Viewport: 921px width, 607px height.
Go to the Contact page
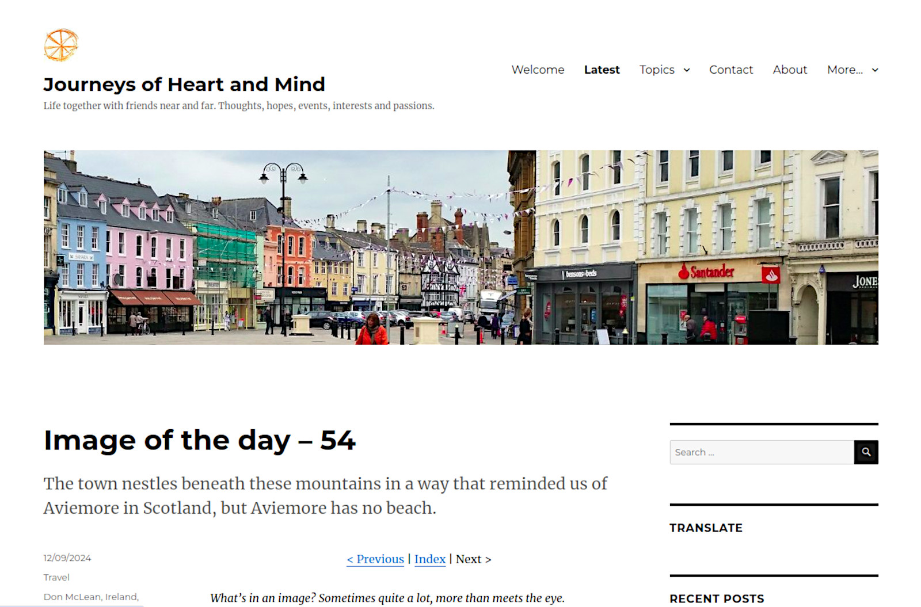click(730, 70)
